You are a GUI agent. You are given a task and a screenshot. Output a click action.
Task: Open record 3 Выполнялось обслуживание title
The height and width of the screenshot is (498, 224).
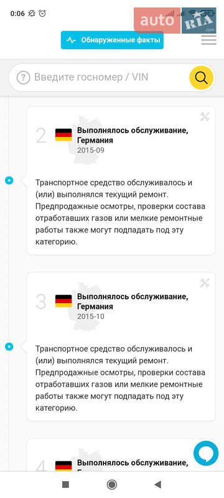click(x=133, y=301)
